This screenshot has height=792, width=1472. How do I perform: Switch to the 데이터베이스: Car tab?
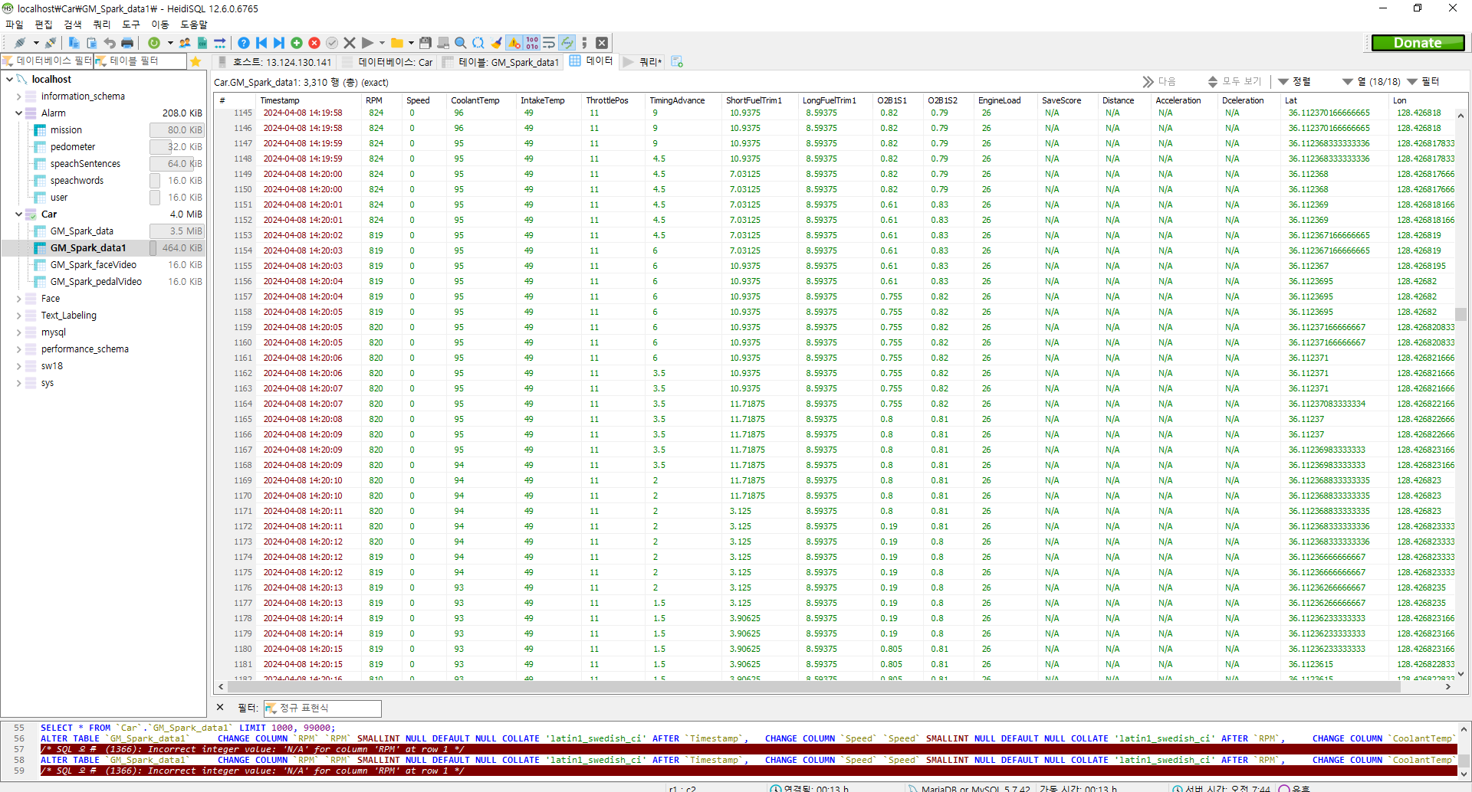[387, 62]
